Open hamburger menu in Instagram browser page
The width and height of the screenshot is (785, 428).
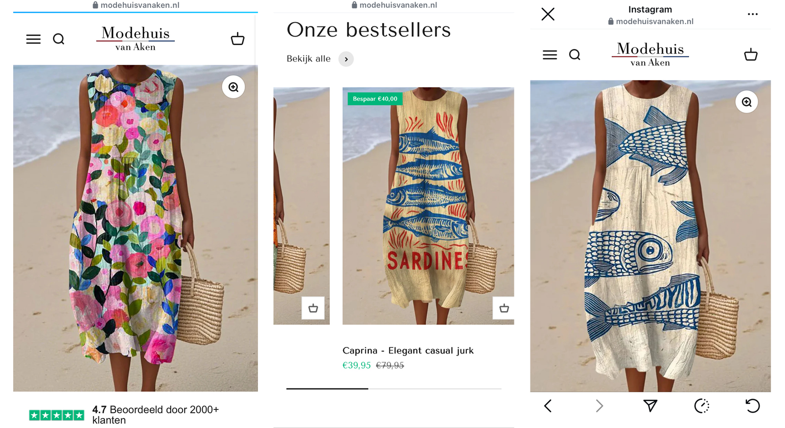coord(550,55)
